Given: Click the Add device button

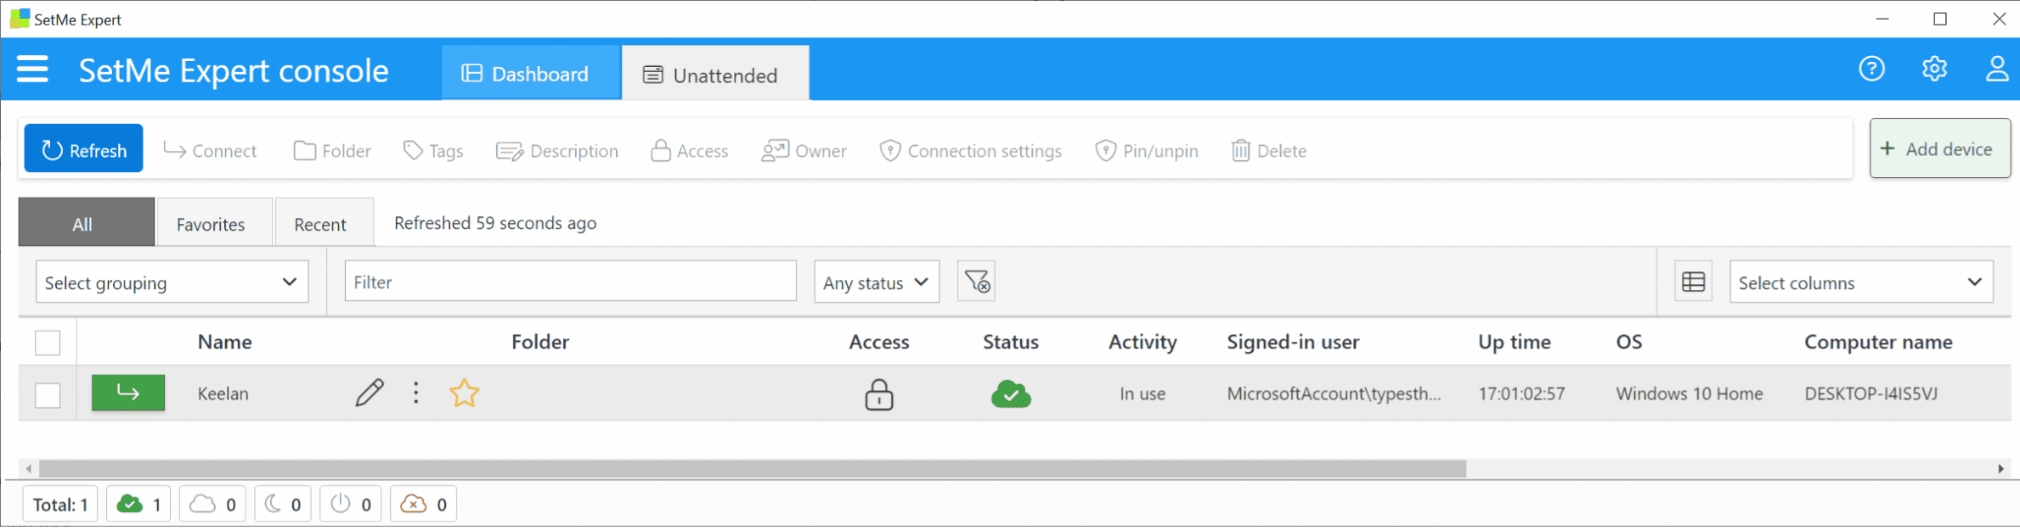Looking at the screenshot, I should (x=1939, y=149).
